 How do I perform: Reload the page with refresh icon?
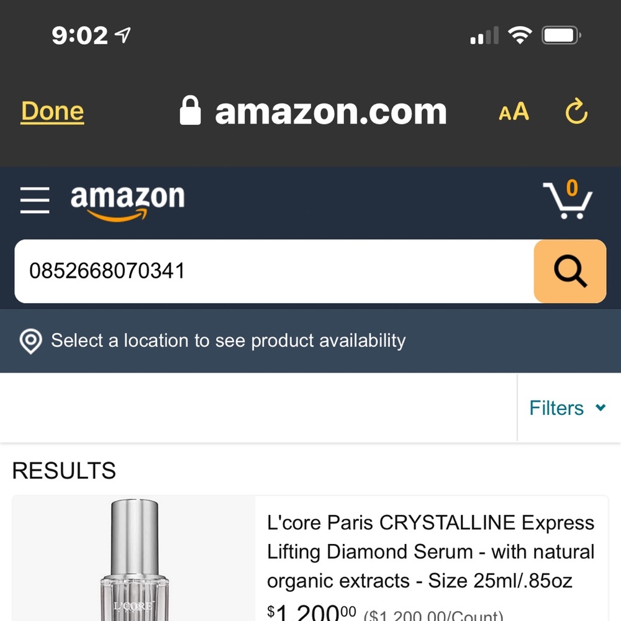pyautogui.click(x=576, y=111)
